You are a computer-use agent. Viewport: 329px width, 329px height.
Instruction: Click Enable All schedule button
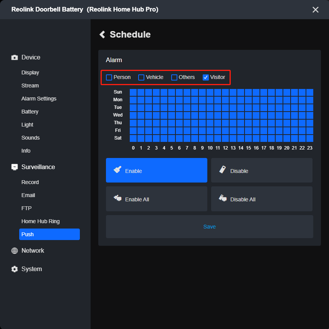coord(157,199)
